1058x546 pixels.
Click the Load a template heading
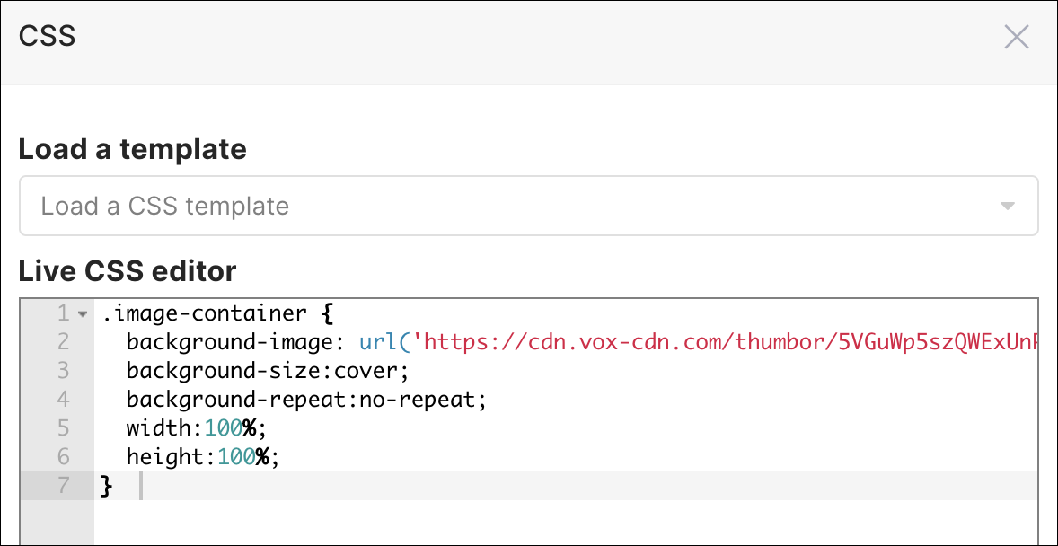[x=132, y=149]
